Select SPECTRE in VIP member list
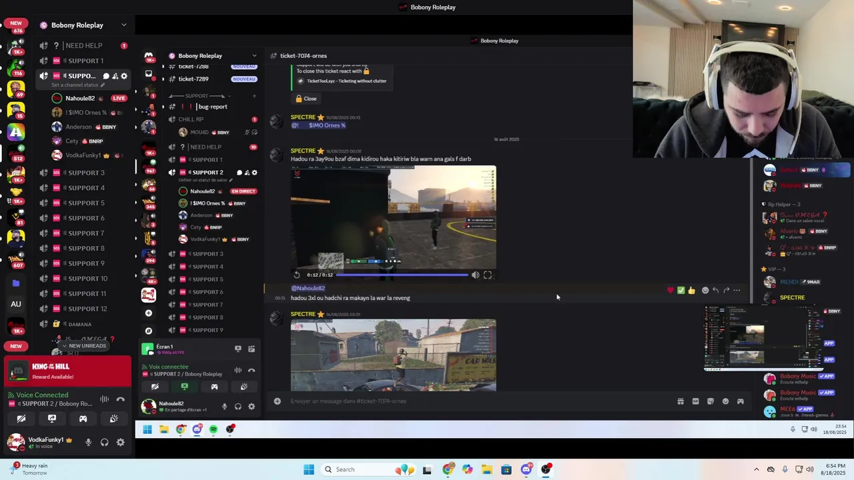 click(792, 298)
